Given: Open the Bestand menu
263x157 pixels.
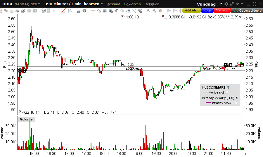Looking at the screenshot, I should click(x=113, y=4).
